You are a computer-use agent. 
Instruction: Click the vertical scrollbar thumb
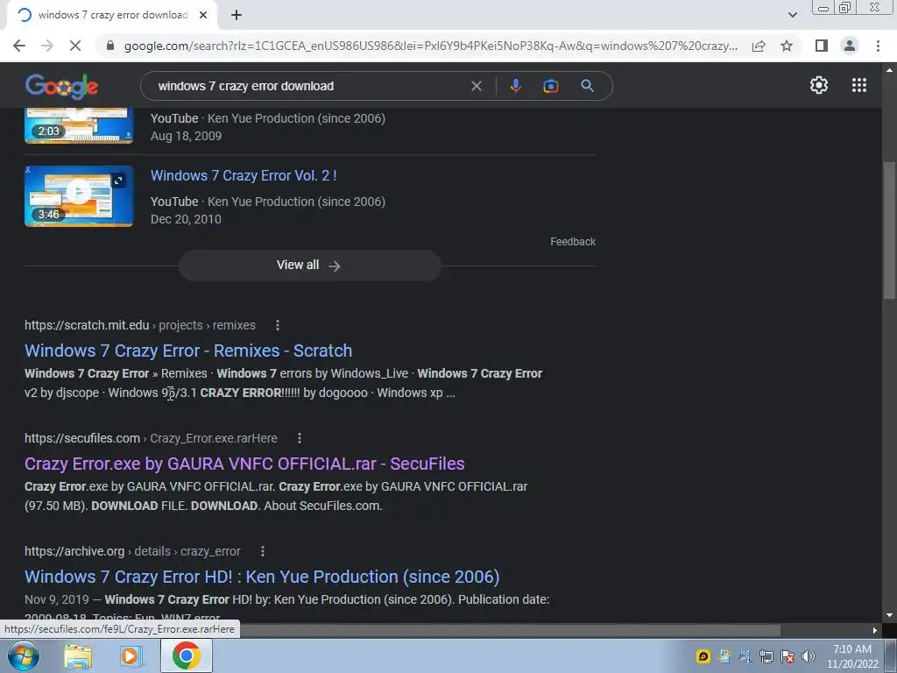890,230
